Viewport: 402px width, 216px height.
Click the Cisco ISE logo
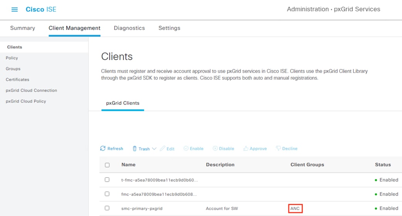coord(41,10)
